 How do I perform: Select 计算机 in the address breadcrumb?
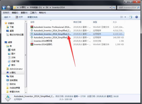tap(23, 7)
